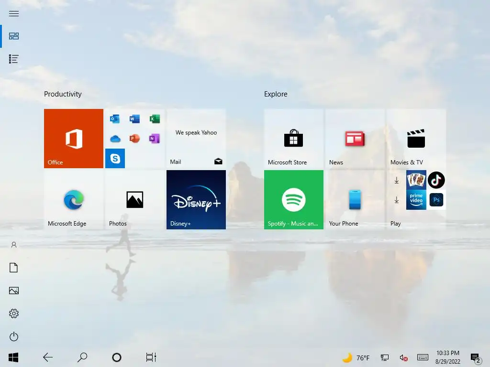The width and height of the screenshot is (490, 367).
Task: Open Pictures folder shortcut
Action: (x=14, y=291)
